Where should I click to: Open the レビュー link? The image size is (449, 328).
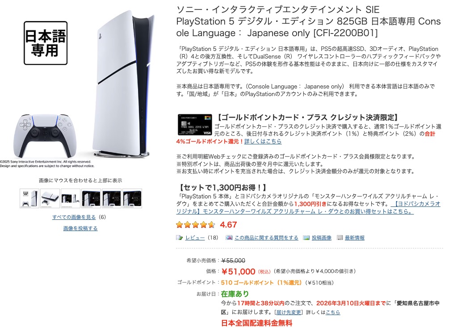(195, 238)
